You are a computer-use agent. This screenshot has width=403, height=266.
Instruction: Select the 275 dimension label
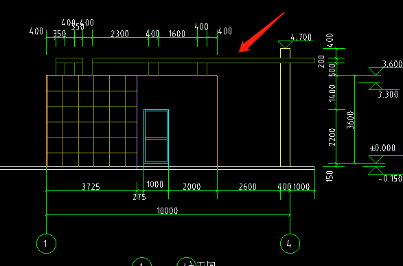pyautogui.click(x=139, y=197)
